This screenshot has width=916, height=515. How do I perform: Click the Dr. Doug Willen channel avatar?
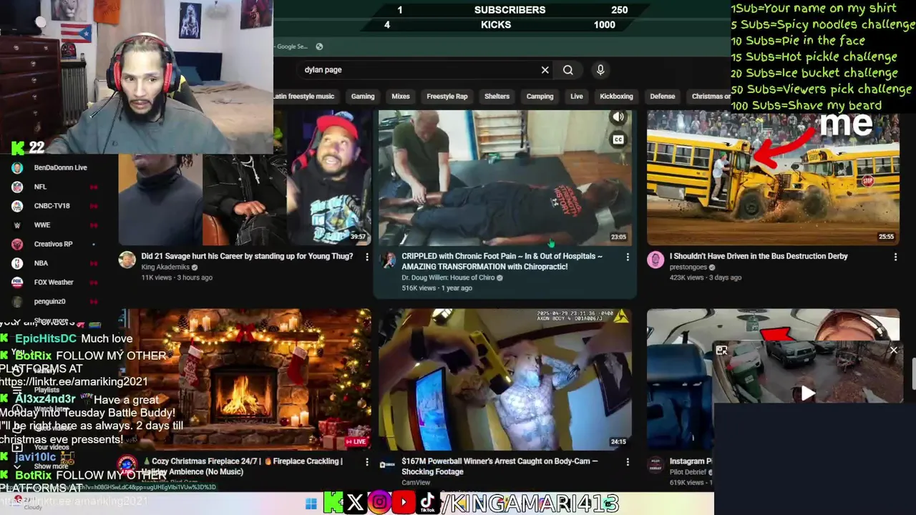pyautogui.click(x=388, y=260)
